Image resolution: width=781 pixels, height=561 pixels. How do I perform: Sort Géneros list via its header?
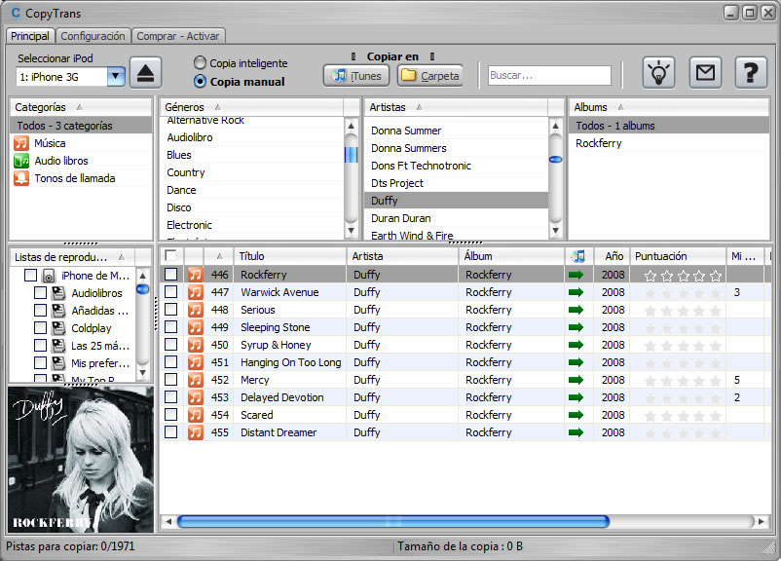tap(251, 107)
